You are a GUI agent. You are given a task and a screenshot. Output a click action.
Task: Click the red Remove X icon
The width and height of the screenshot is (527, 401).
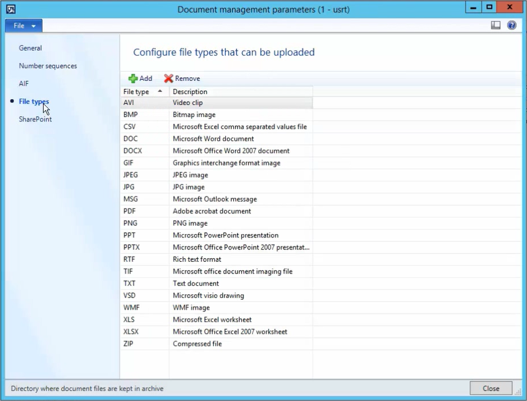point(168,78)
